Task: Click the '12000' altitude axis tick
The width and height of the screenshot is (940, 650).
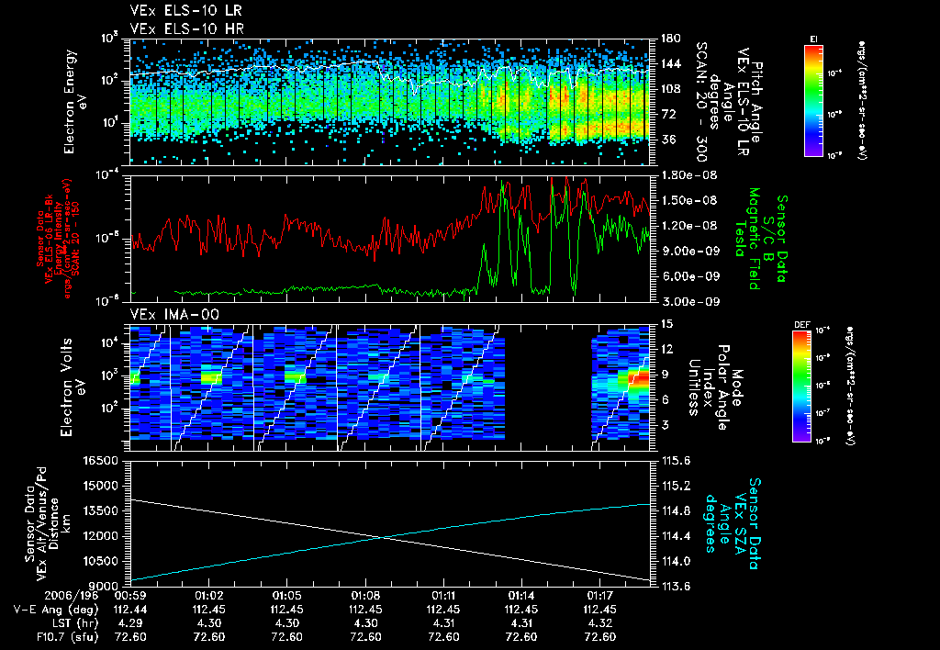Action: point(101,536)
